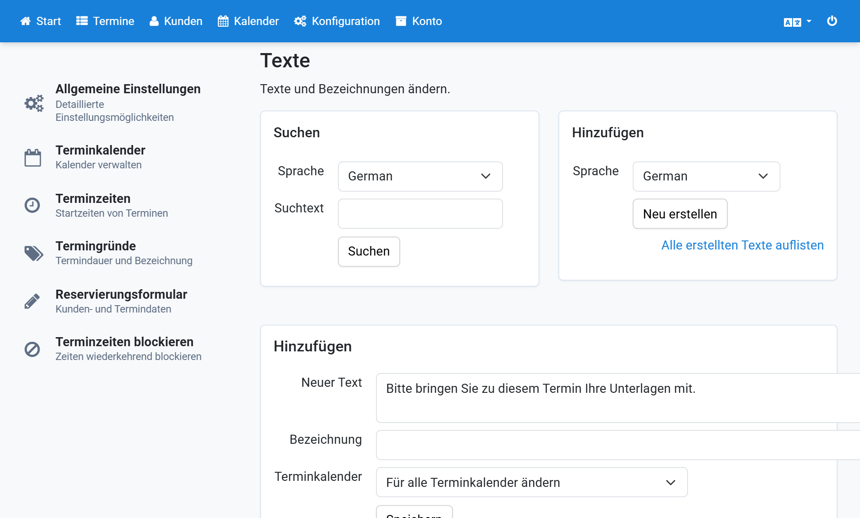Click the gears icon beside Konfiguration
This screenshot has height=518, width=860.
[x=300, y=21]
